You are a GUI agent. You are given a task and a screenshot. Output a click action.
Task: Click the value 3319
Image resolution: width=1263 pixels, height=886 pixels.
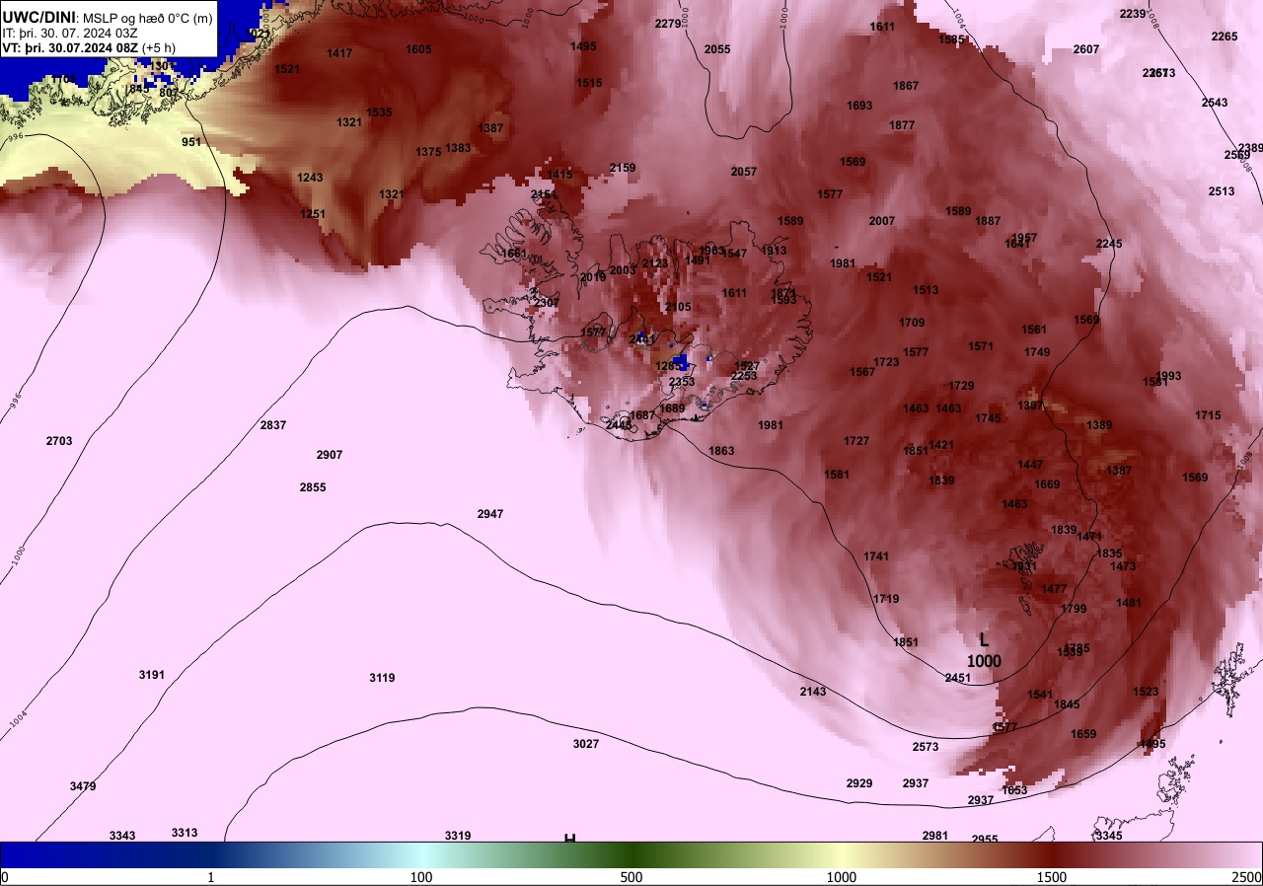tap(458, 836)
